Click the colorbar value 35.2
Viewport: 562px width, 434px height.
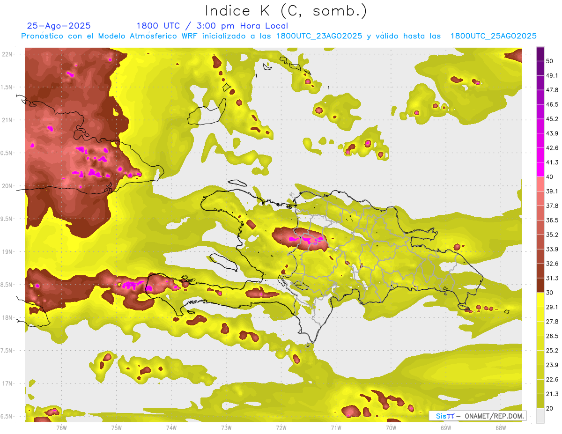tap(552, 235)
